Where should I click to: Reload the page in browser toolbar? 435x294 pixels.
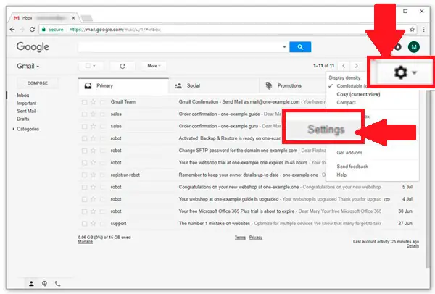tap(32, 30)
